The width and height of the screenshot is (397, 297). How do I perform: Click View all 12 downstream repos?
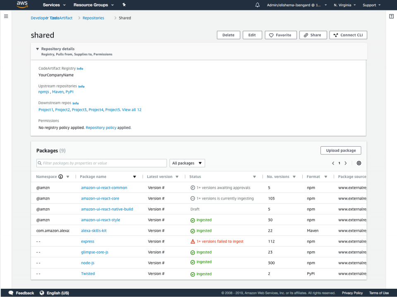132,110
